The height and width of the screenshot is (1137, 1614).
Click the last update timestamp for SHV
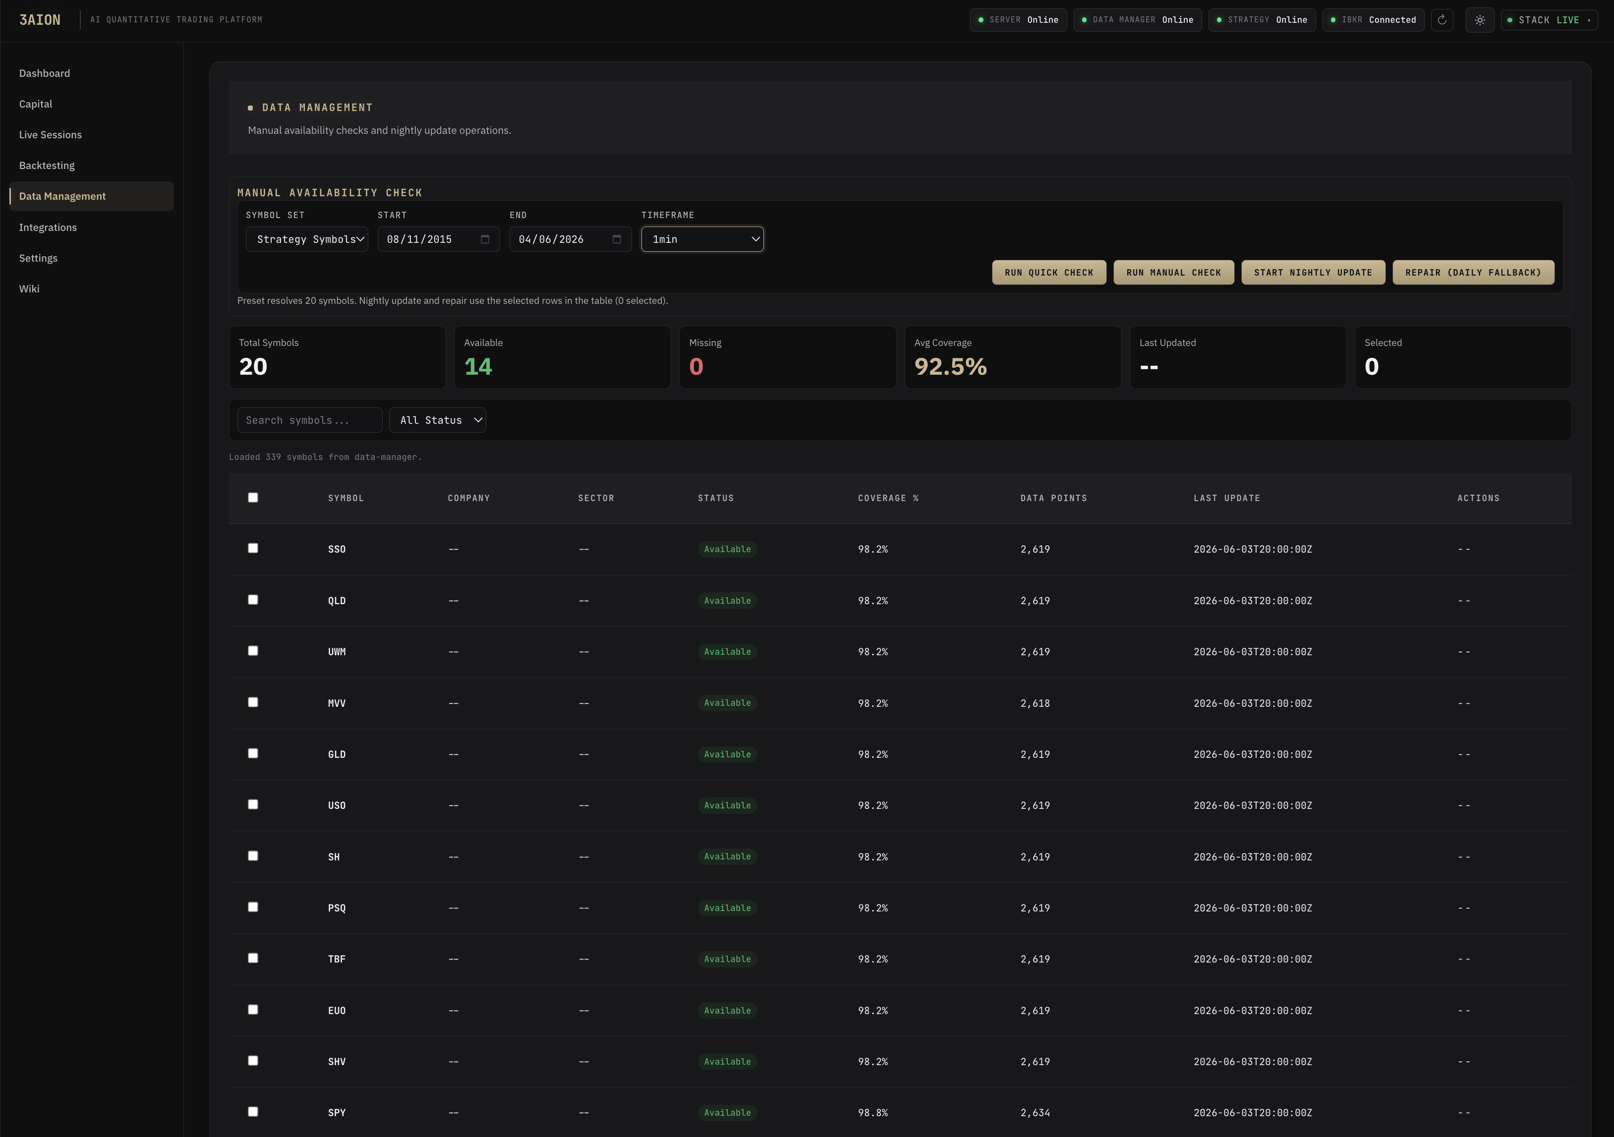1253,1062
